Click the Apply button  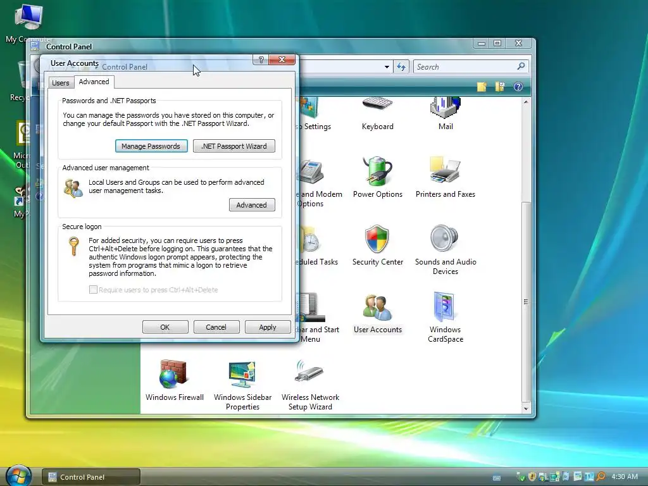click(x=268, y=327)
